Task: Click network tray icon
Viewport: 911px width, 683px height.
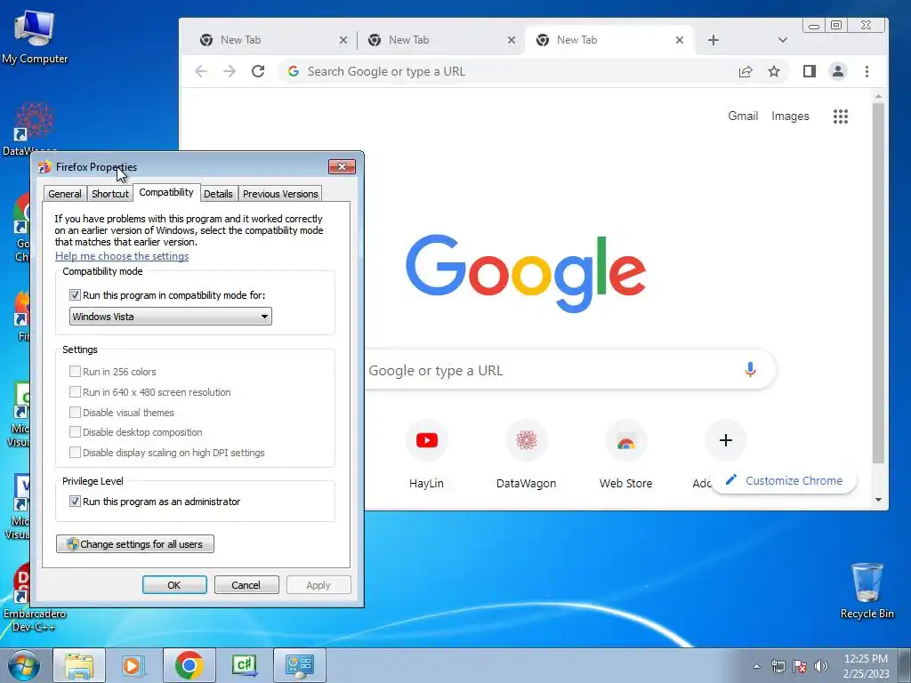Action: [778, 666]
